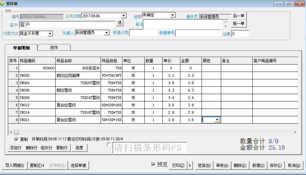Switch to the 附件 tab
The image size is (306, 175).
54,48
